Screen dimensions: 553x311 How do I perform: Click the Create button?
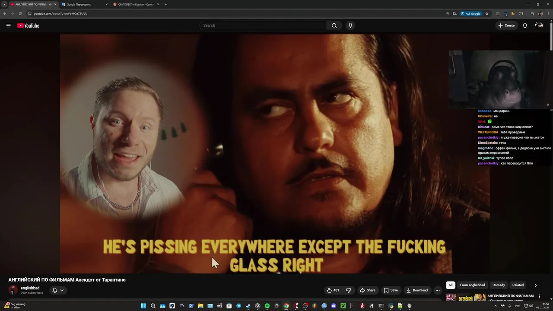tap(506, 25)
